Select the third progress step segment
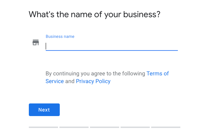This screenshot has width=206, height=135. pyautogui.click(x=104, y=127)
